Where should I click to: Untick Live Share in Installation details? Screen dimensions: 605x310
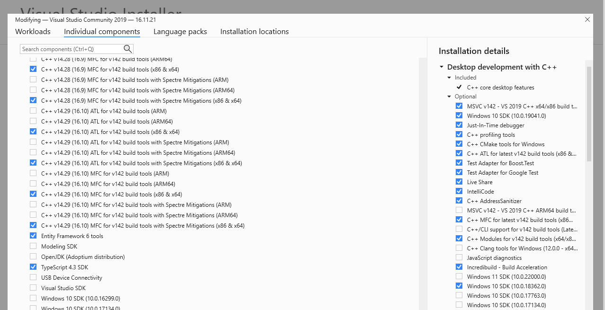(459, 182)
